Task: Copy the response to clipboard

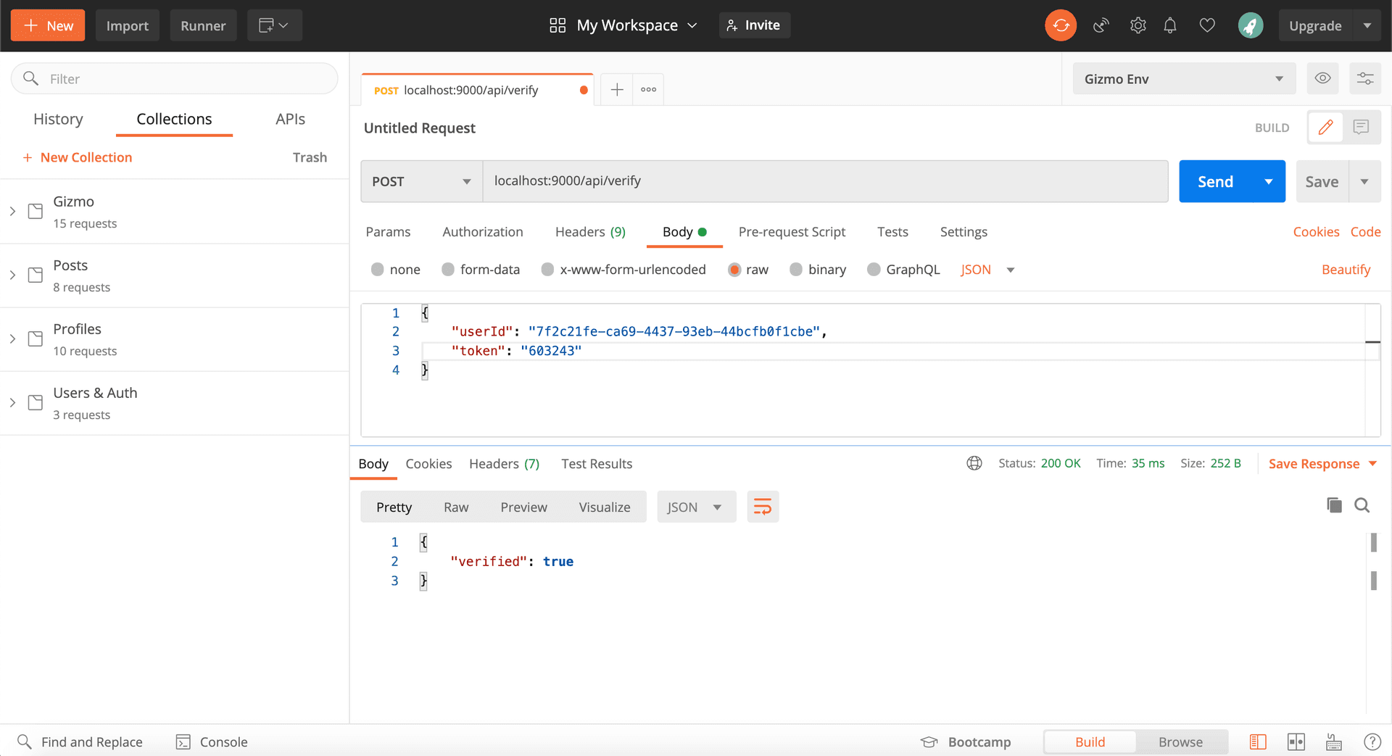Action: click(x=1334, y=505)
